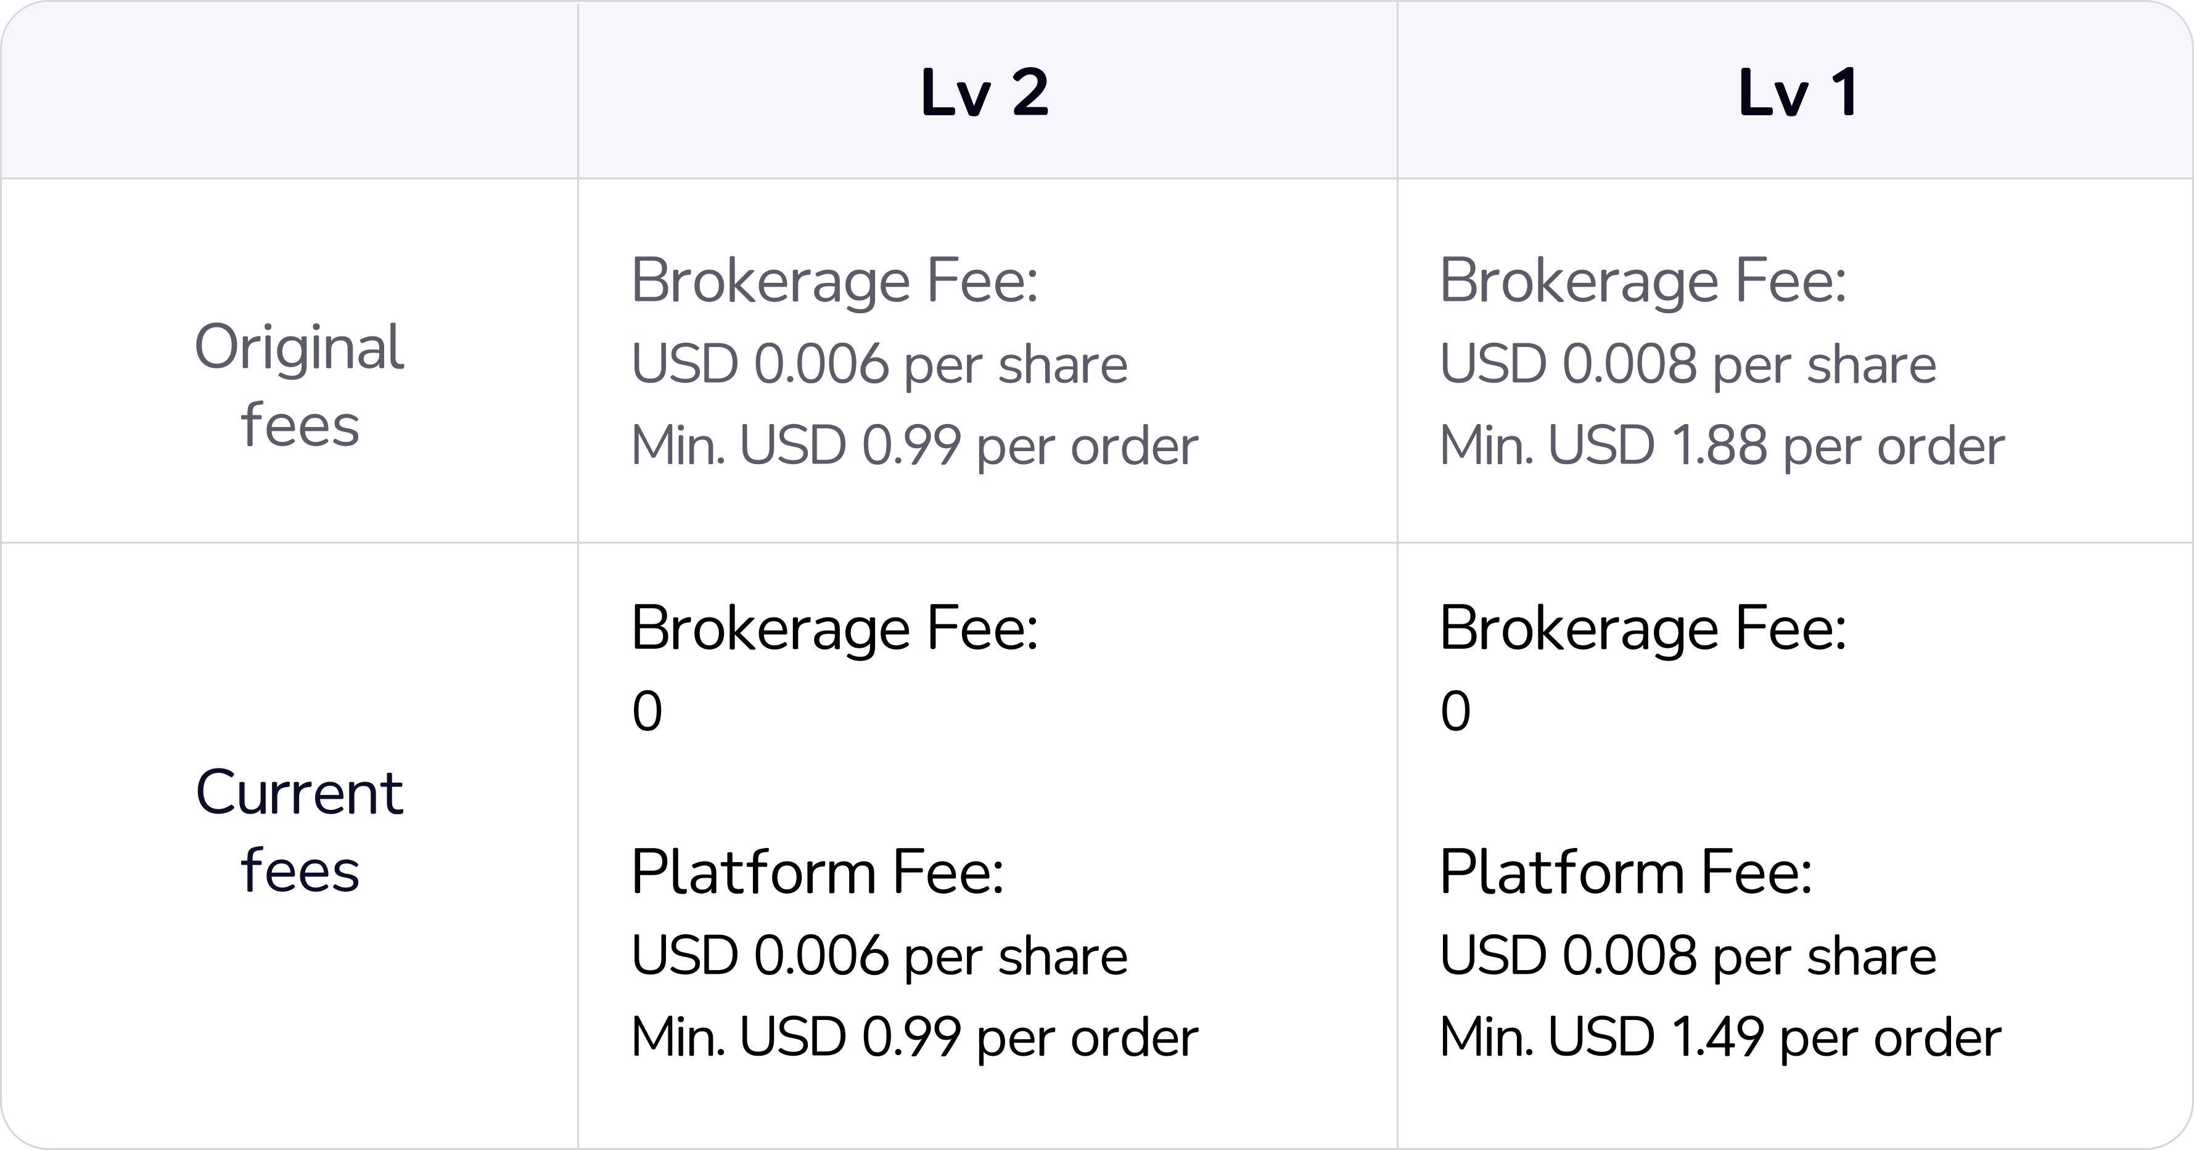Click the Min. USD 1.49 per order text

(1720, 1038)
